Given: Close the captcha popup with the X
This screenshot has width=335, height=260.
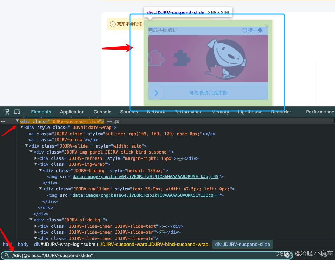Looking at the screenshot, I should click(267, 26).
